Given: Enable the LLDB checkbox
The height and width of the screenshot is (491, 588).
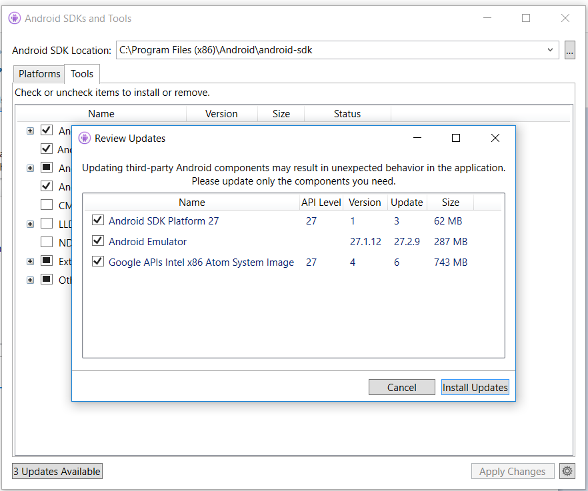Looking at the screenshot, I should click(x=46, y=224).
